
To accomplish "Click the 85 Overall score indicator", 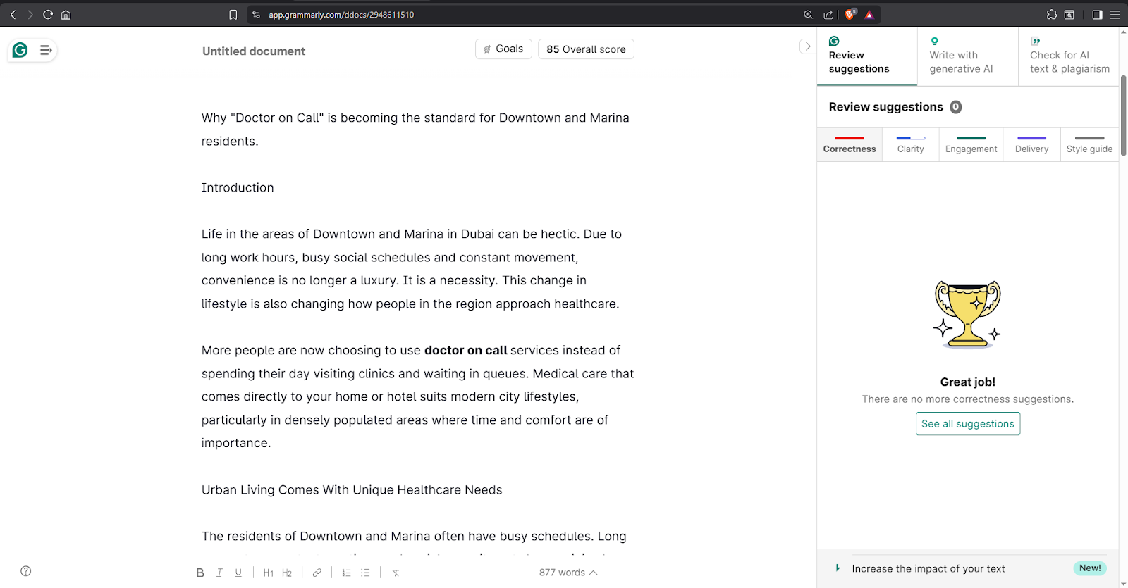I will (586, 49).
